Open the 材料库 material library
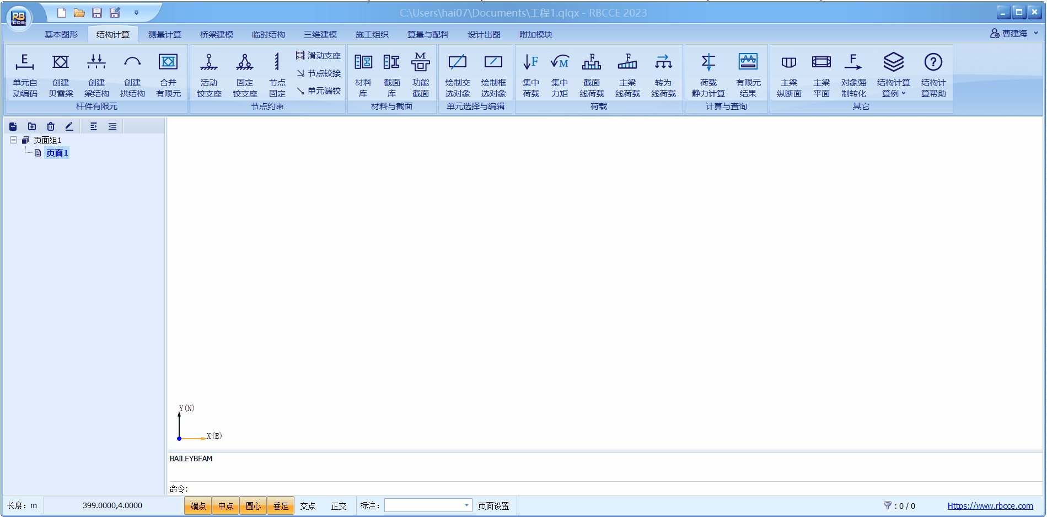Viewport: 1047px width, 517px height. [363, 75]
